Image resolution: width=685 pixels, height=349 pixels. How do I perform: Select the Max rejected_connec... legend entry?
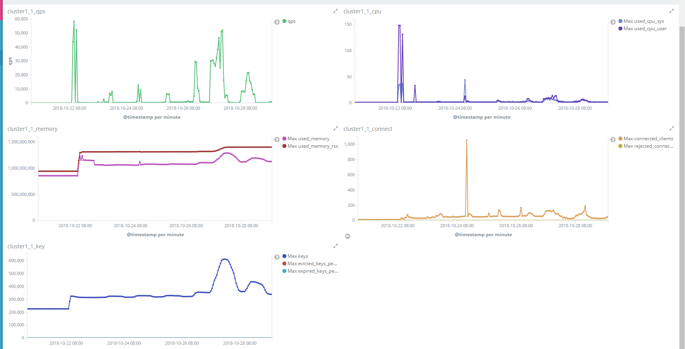tap(648, 146)
